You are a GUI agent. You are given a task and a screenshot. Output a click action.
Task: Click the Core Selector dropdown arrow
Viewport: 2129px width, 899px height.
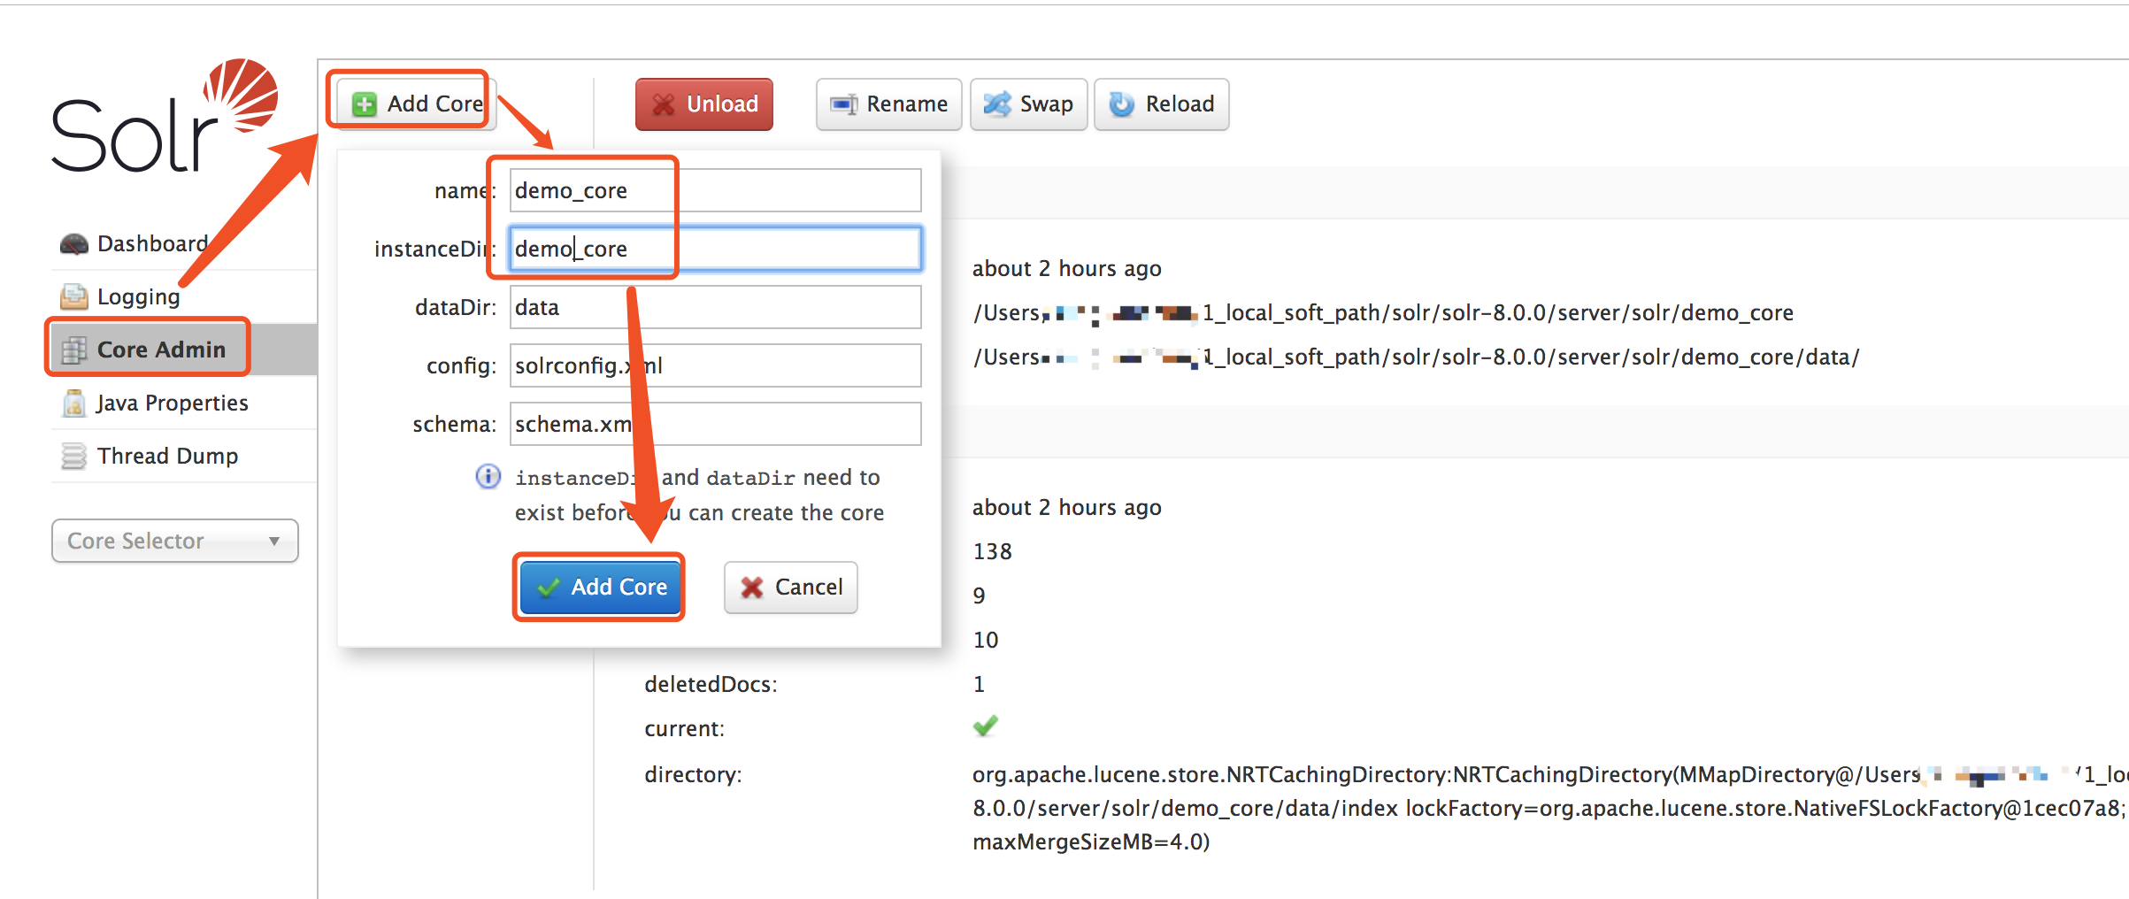[274, 541]
